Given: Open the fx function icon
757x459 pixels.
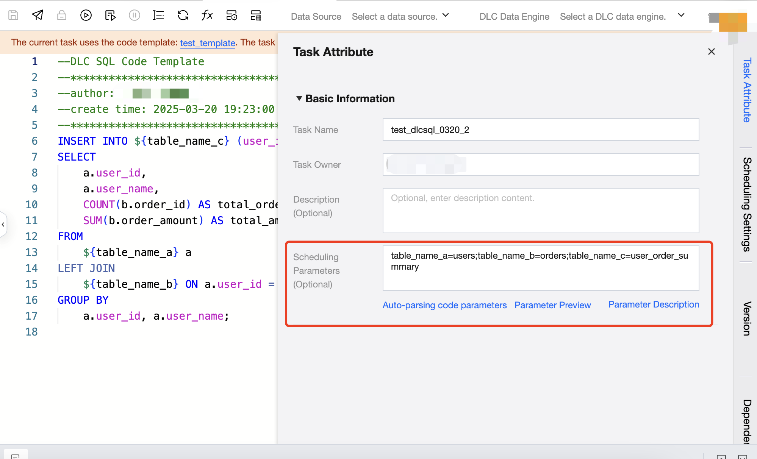Looking at the screenshot, I should (207, 16).
